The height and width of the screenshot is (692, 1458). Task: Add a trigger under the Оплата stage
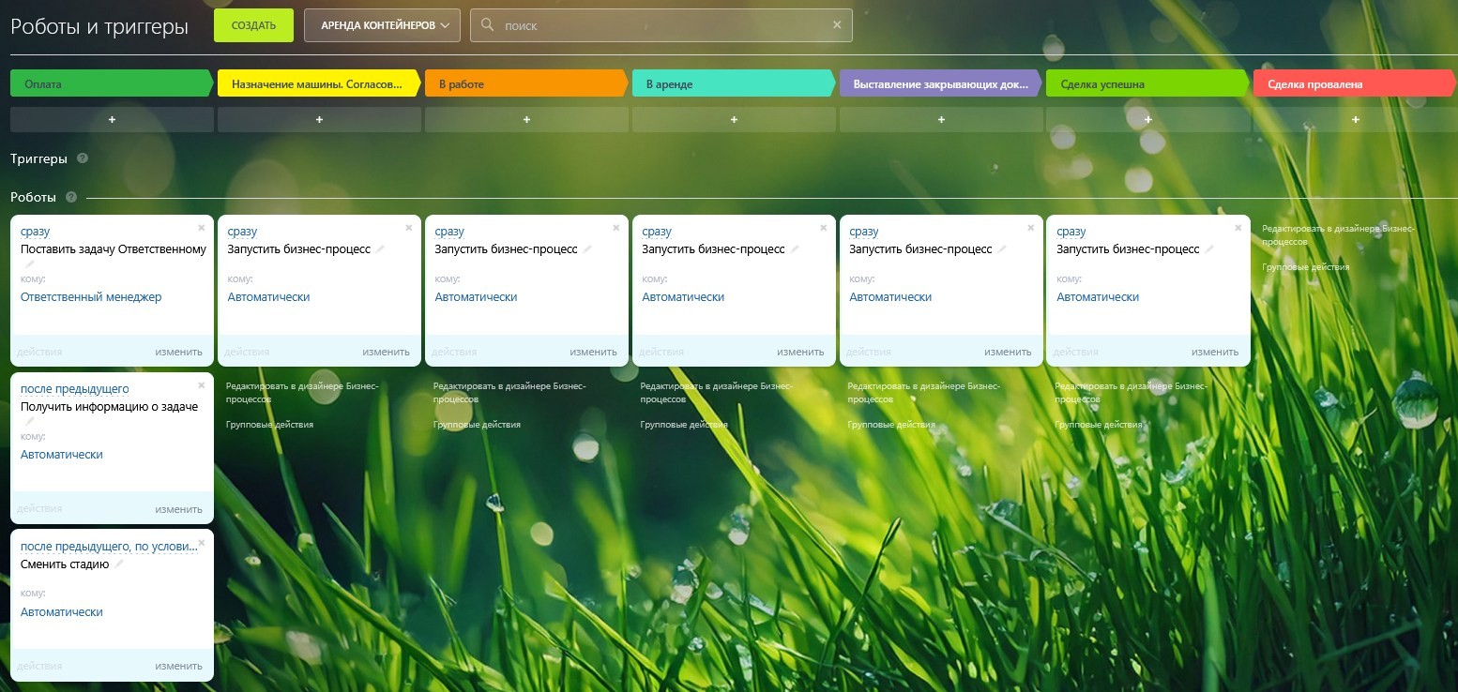pos(112,119)
